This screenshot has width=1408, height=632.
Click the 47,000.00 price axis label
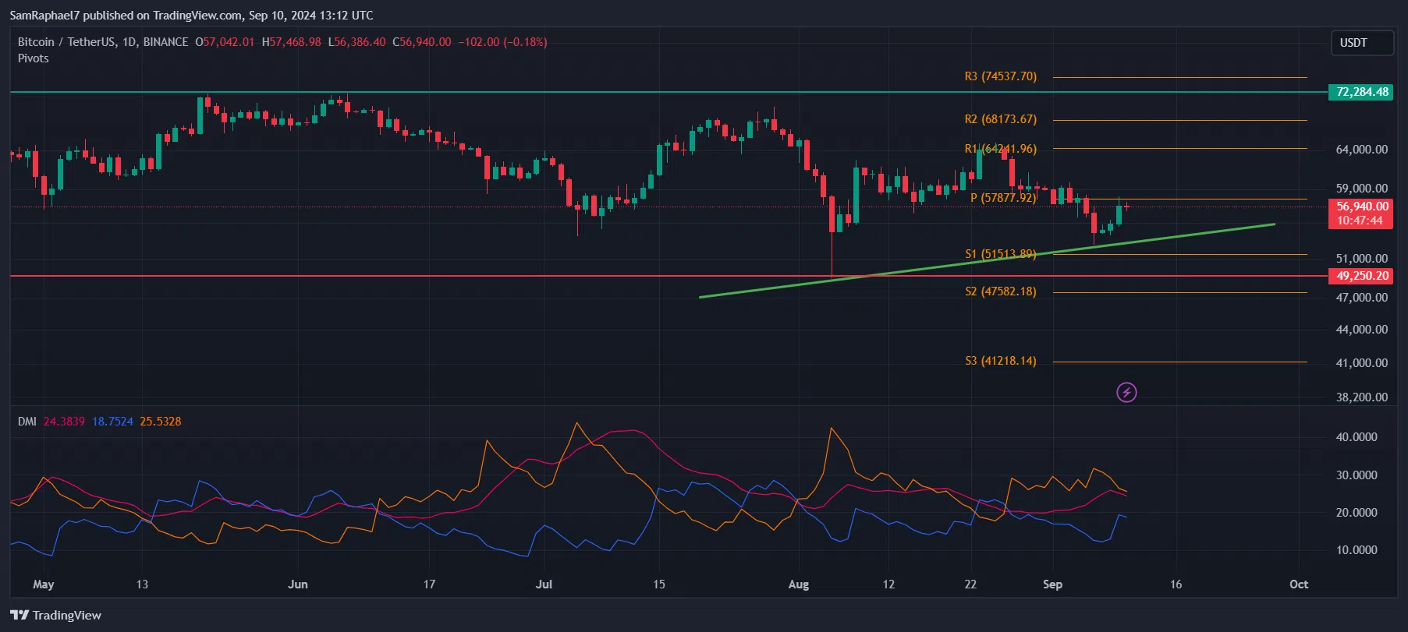1362,298
